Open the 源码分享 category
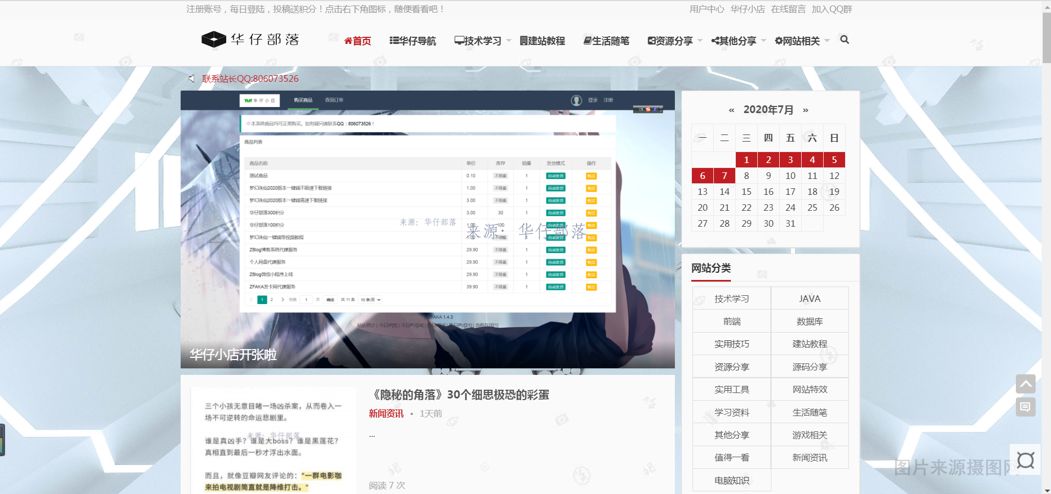1051x494 pixels. point(809,367)
